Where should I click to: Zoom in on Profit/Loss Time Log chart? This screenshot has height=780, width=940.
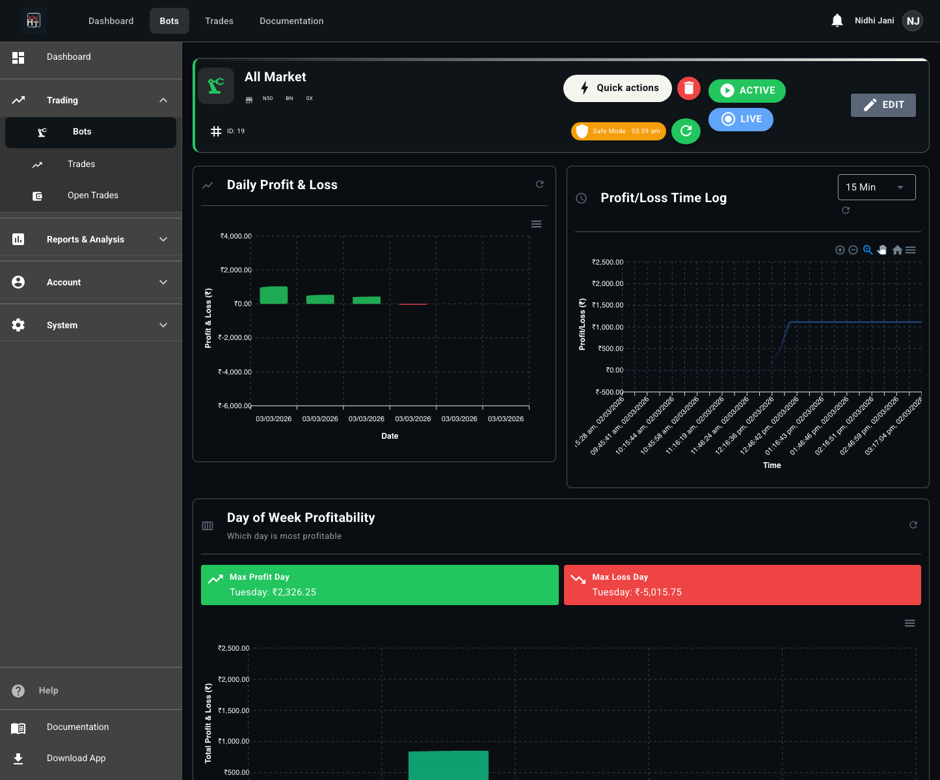tap(840, 250)
